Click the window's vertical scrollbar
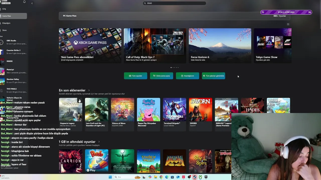This screenshot has height=180, width=321. coord(320,15)
